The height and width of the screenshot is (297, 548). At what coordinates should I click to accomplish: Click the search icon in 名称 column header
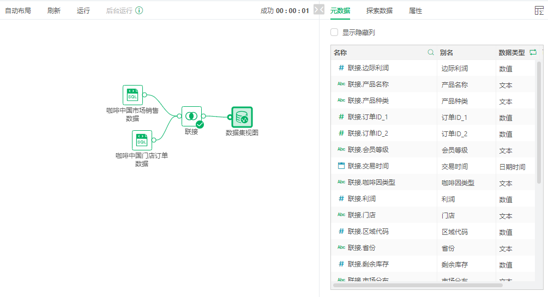point(431,52)
